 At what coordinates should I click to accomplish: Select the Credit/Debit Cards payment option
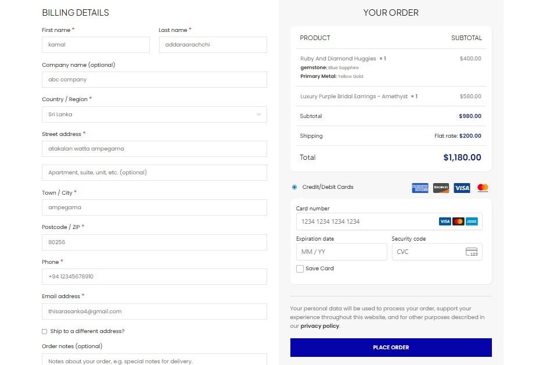(294, 187)
